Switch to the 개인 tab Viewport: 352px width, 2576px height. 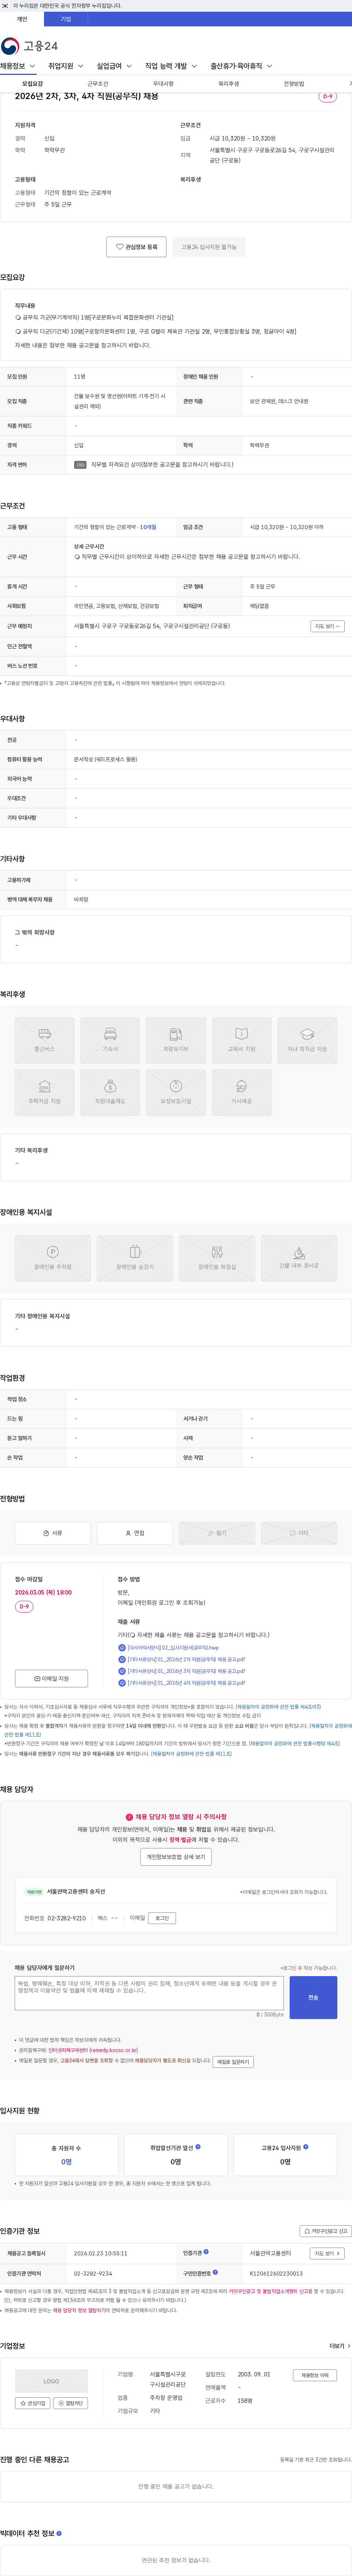click(x=22, y=19)
